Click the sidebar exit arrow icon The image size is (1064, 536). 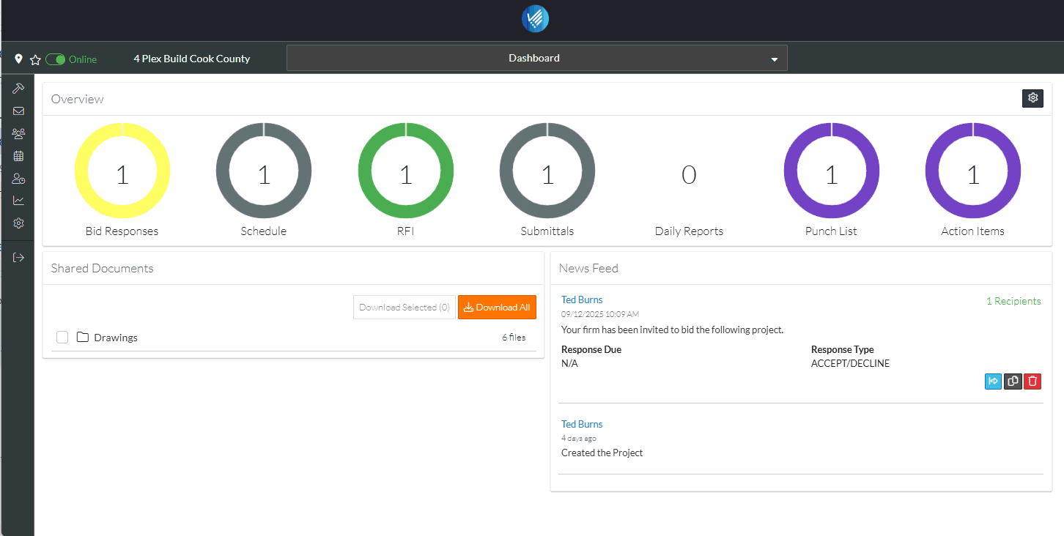pos(18,257)
